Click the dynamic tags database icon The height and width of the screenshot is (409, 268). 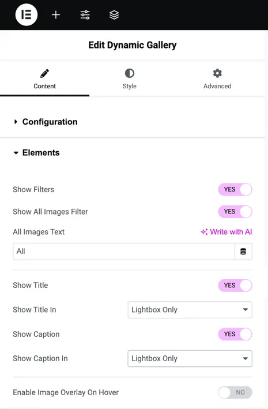click(243, 252)
